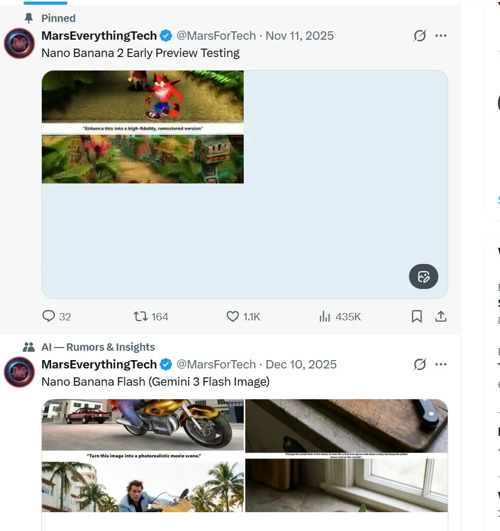The image size is (500, 531).
Task: Open Grok explain icon on Nov 11 post
Action: coord(419,36)
